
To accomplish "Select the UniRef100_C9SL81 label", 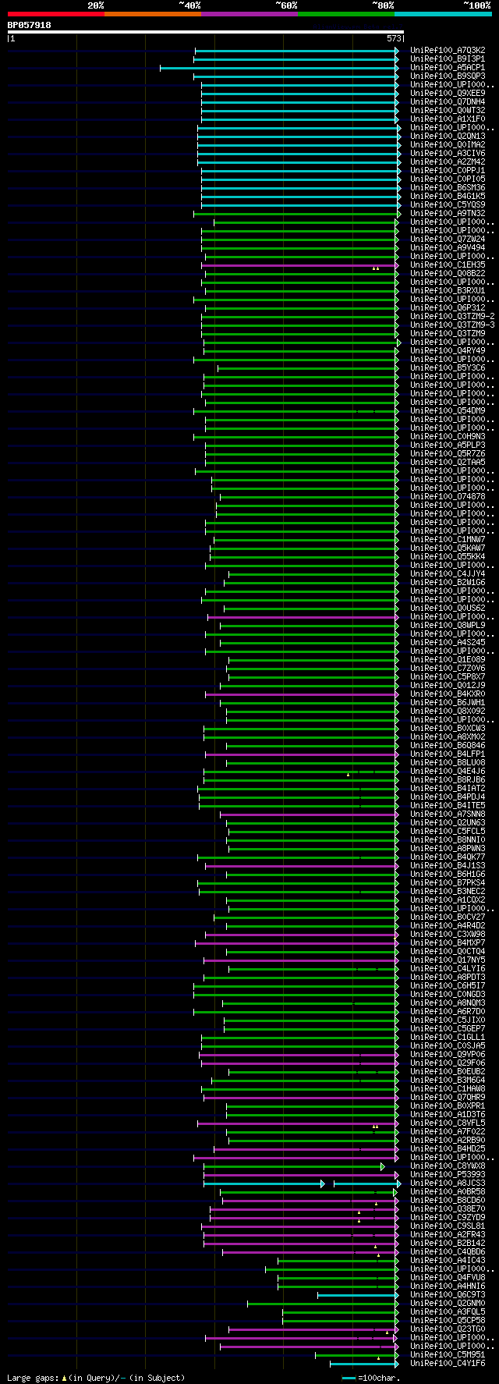I will pyautogui.click(x=448, y=1226).
